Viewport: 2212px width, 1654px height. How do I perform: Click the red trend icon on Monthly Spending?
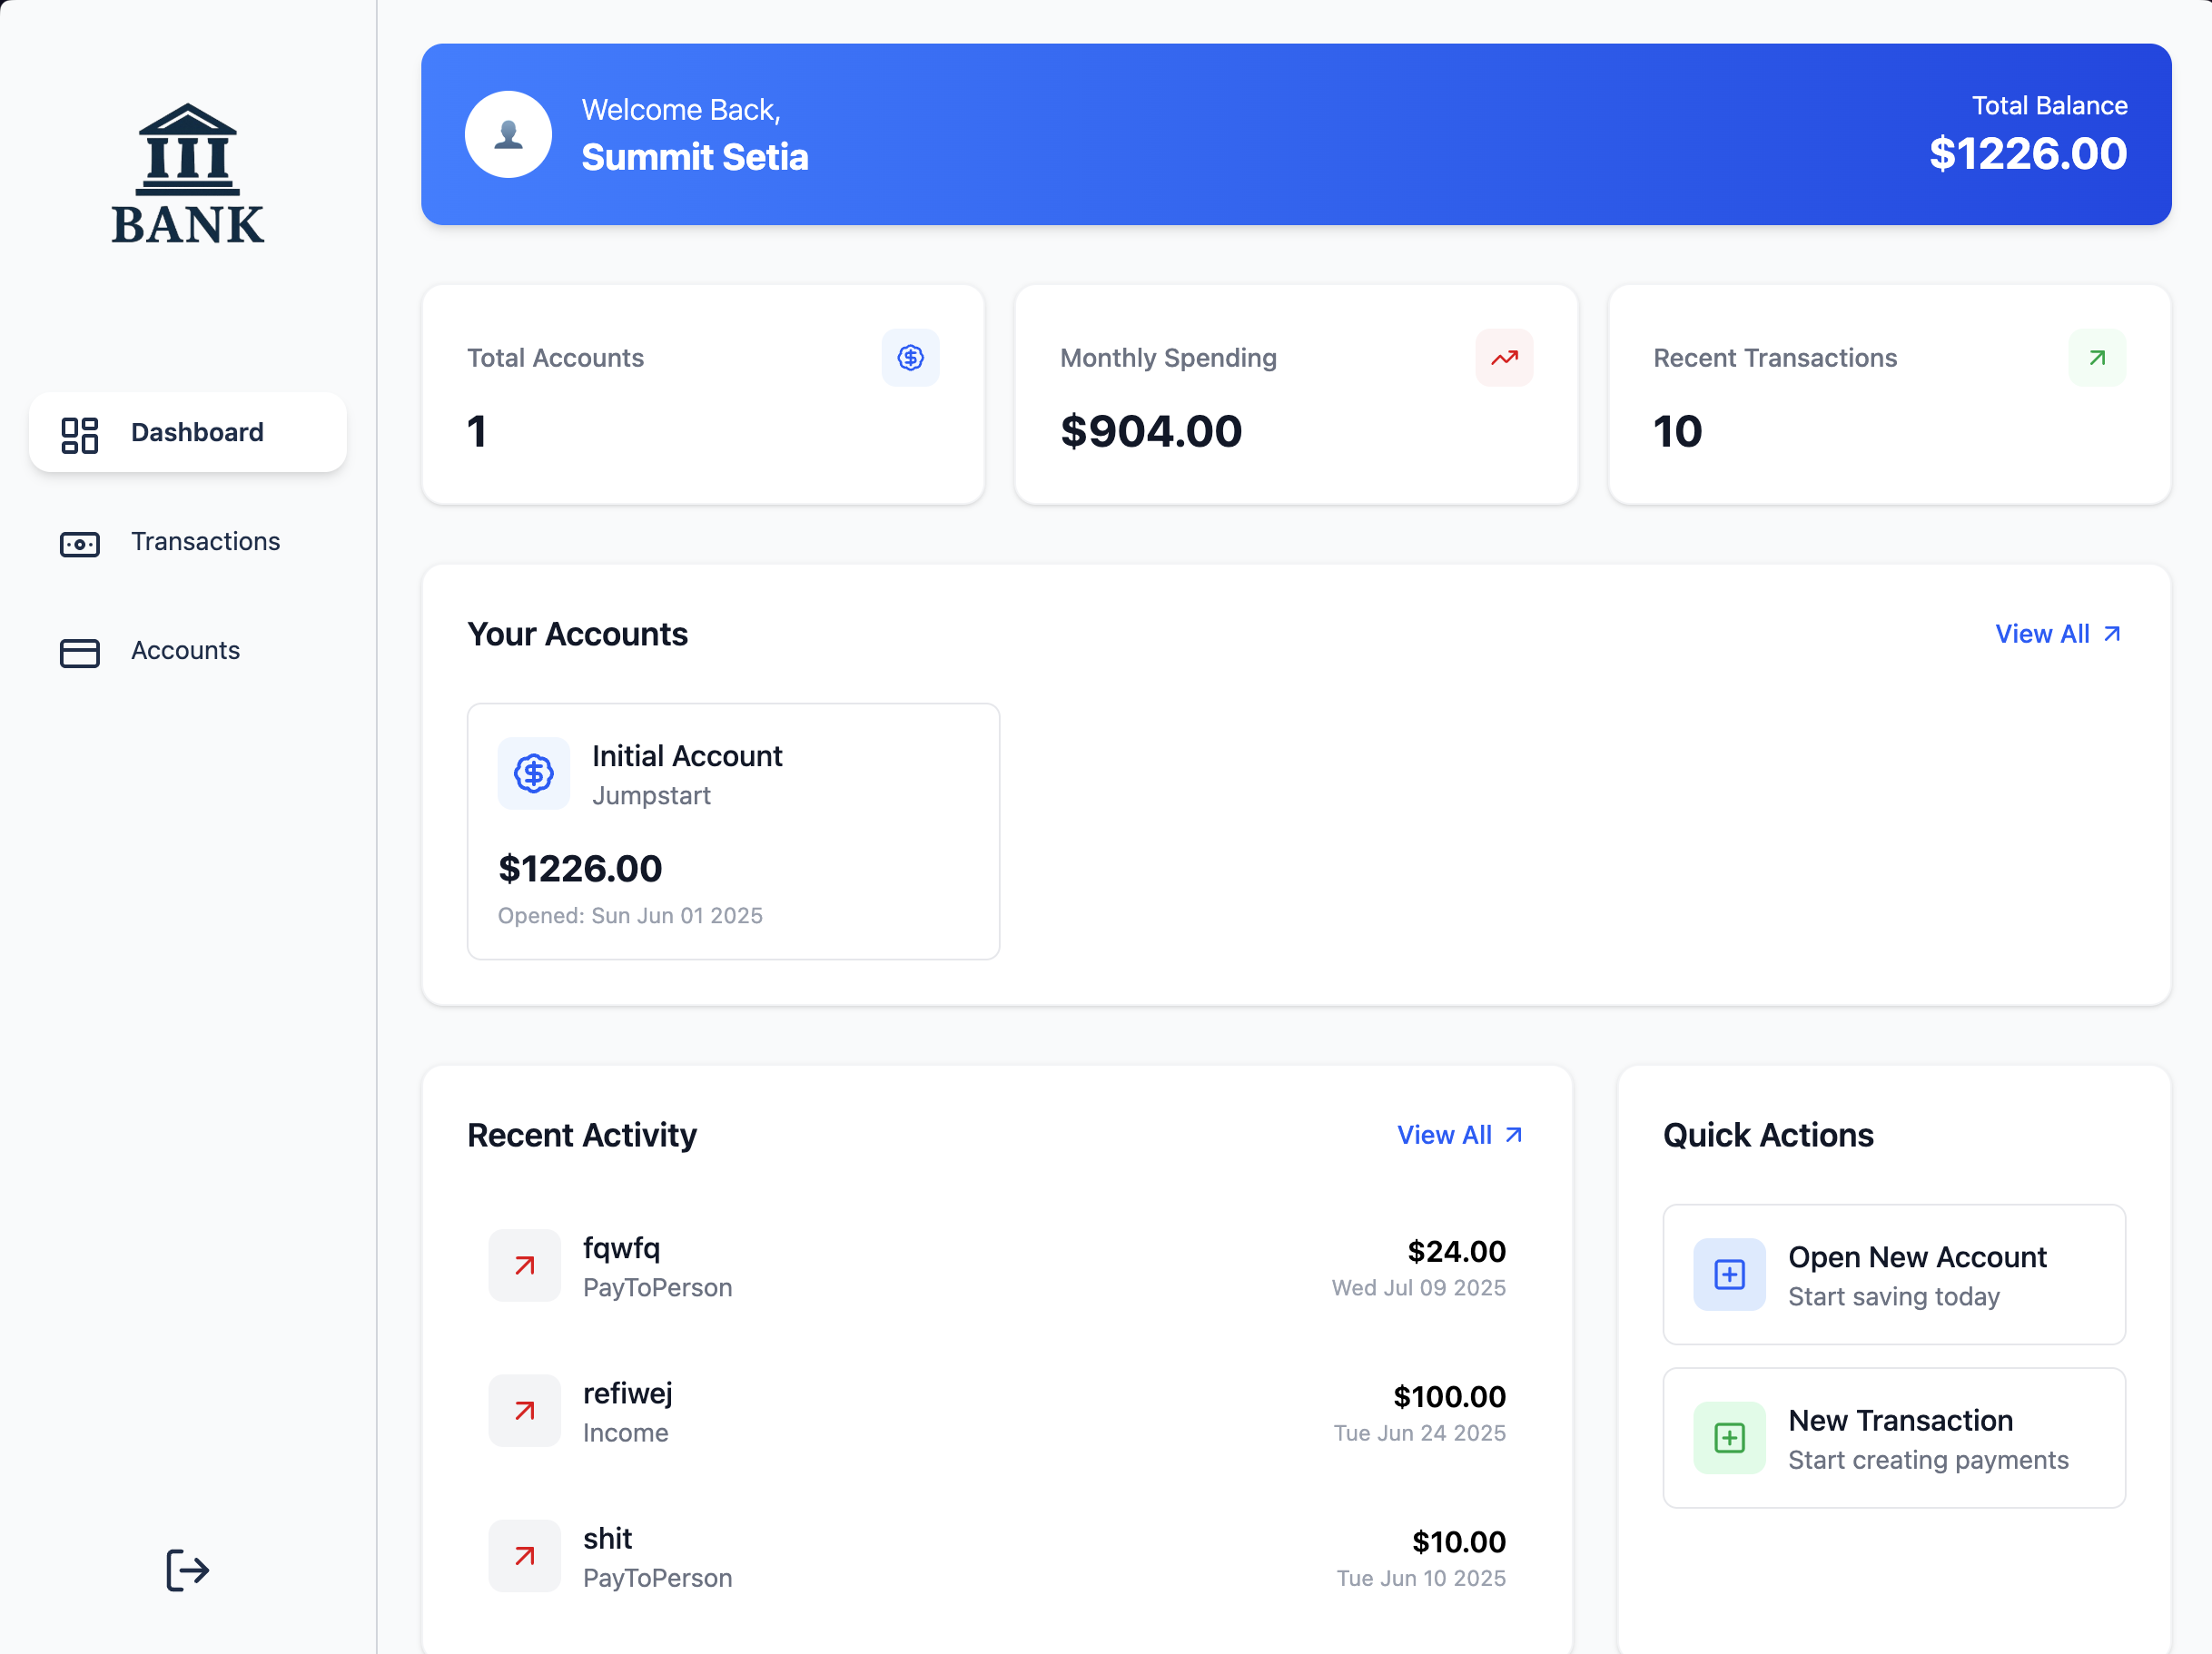pyautogui.click(x=1503, y=357)
